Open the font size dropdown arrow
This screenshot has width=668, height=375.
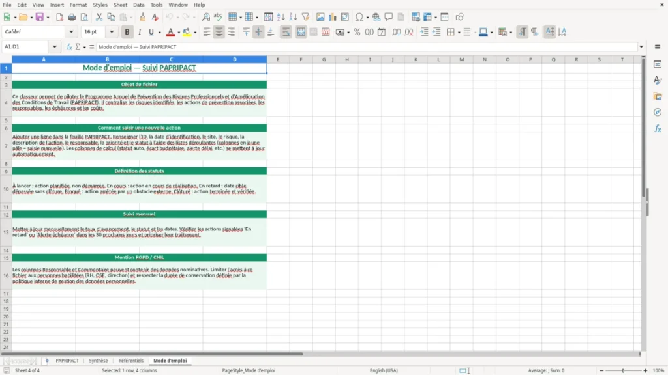[112, 31]
